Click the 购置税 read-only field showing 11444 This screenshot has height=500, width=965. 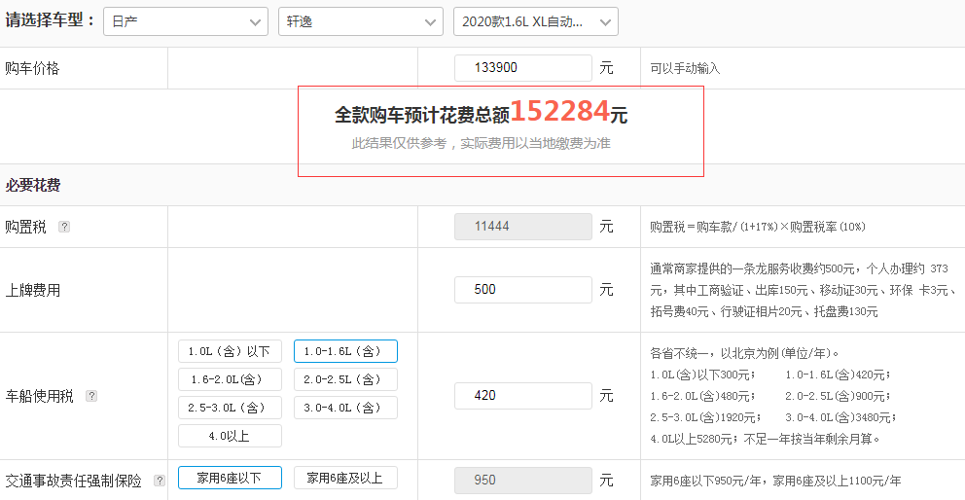click(x=523, y=227)
